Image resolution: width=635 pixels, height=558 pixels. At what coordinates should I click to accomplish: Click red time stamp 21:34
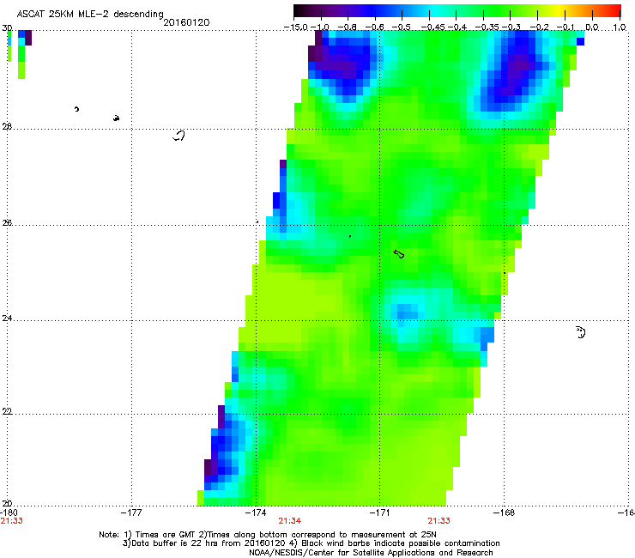point(289,521)
